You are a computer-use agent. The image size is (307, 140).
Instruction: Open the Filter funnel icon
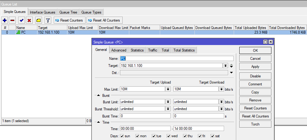[x=48, y=20]
